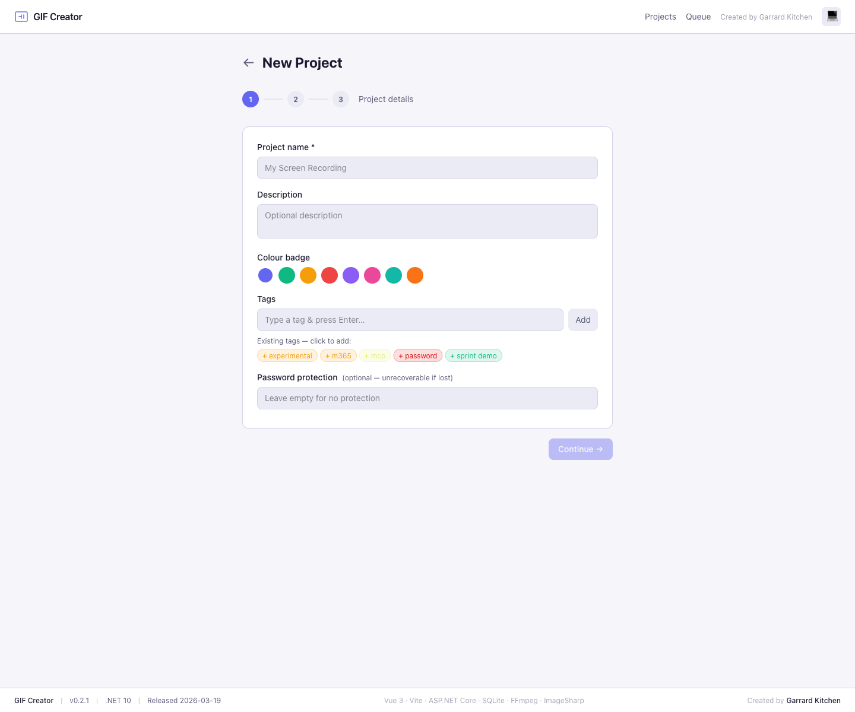The image size is (855, 712).
Task: Open the Projects page
Action: (660, 17)
